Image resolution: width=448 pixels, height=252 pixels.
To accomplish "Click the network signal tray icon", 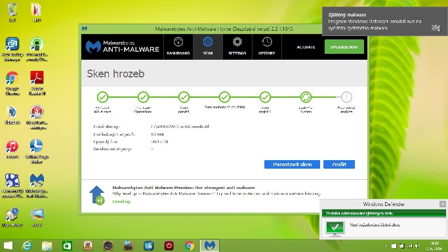I will [x=410, y=245].
